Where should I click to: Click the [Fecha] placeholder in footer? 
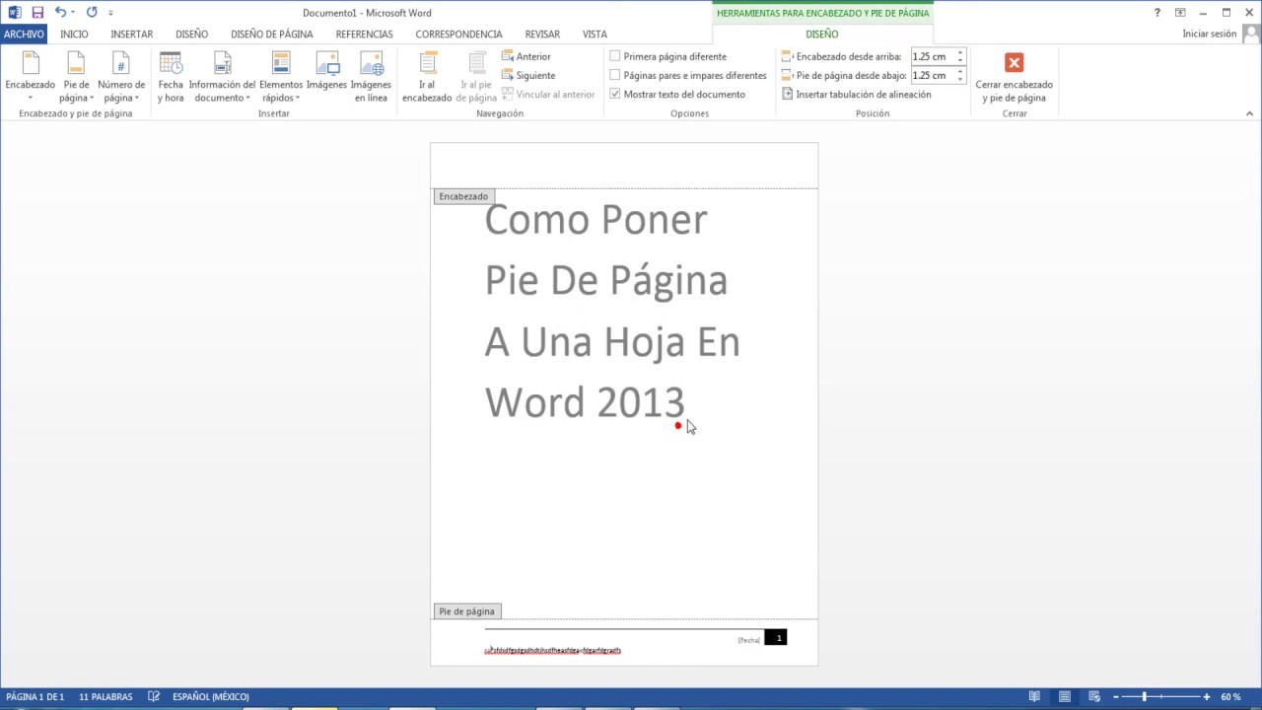[x=749, y=640]
